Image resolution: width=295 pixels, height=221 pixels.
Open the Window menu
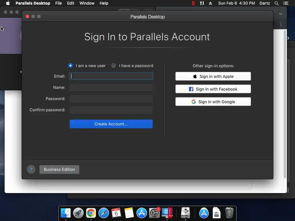pyautogui.click(x=87, y=3)
